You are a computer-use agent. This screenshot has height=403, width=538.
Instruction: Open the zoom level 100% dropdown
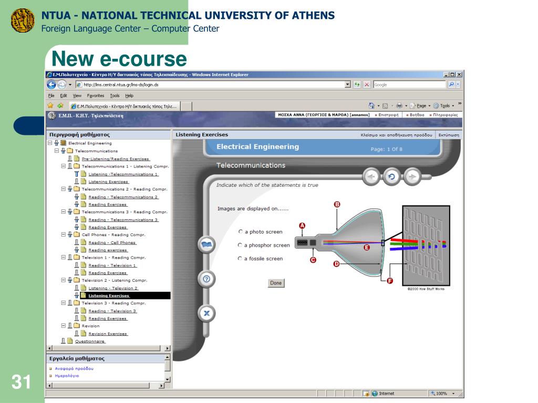[453, 394]
